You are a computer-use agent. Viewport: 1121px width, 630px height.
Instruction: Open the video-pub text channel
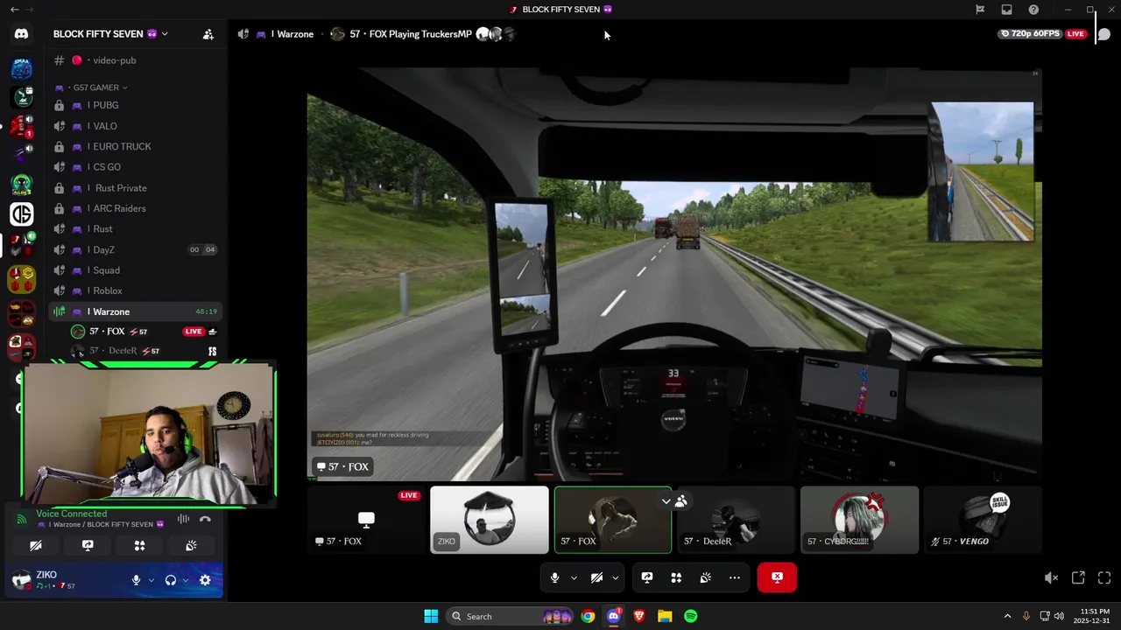(136, 60)
